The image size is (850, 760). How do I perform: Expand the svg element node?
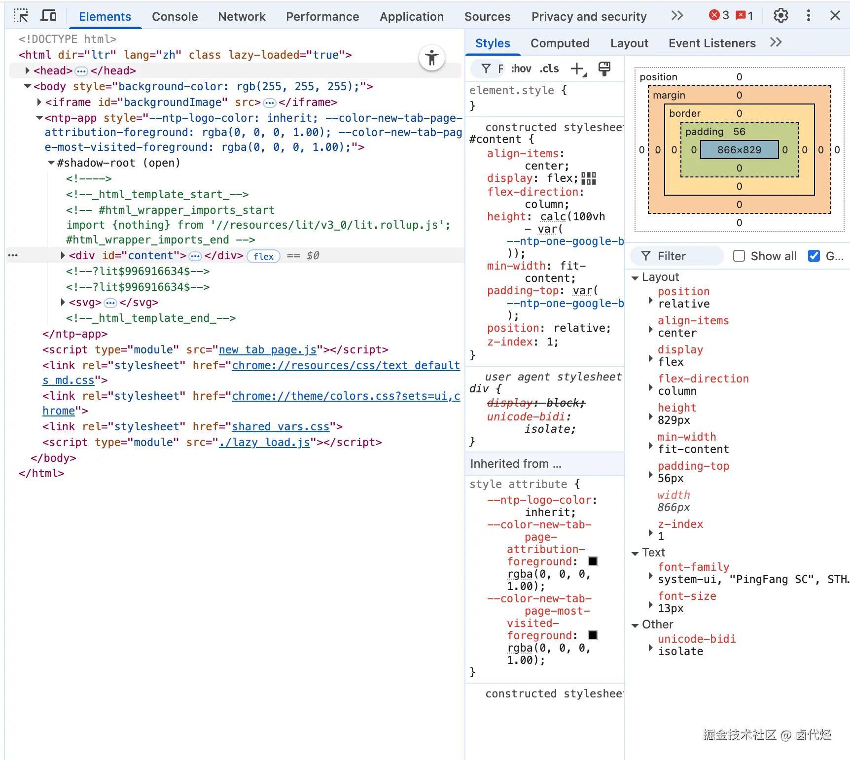63,303
